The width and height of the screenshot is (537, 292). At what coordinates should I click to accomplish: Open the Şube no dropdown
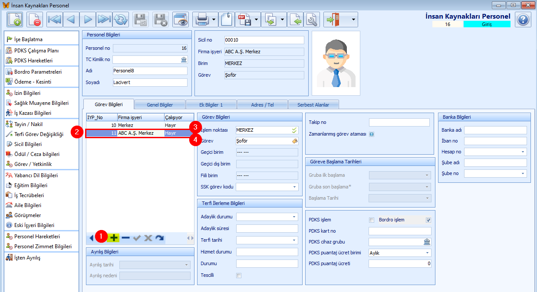(x=523, y=173)
